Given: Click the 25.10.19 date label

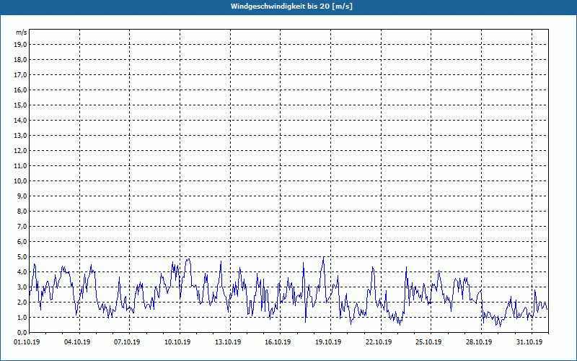Looking at the screenshot, I should point(428,342).
